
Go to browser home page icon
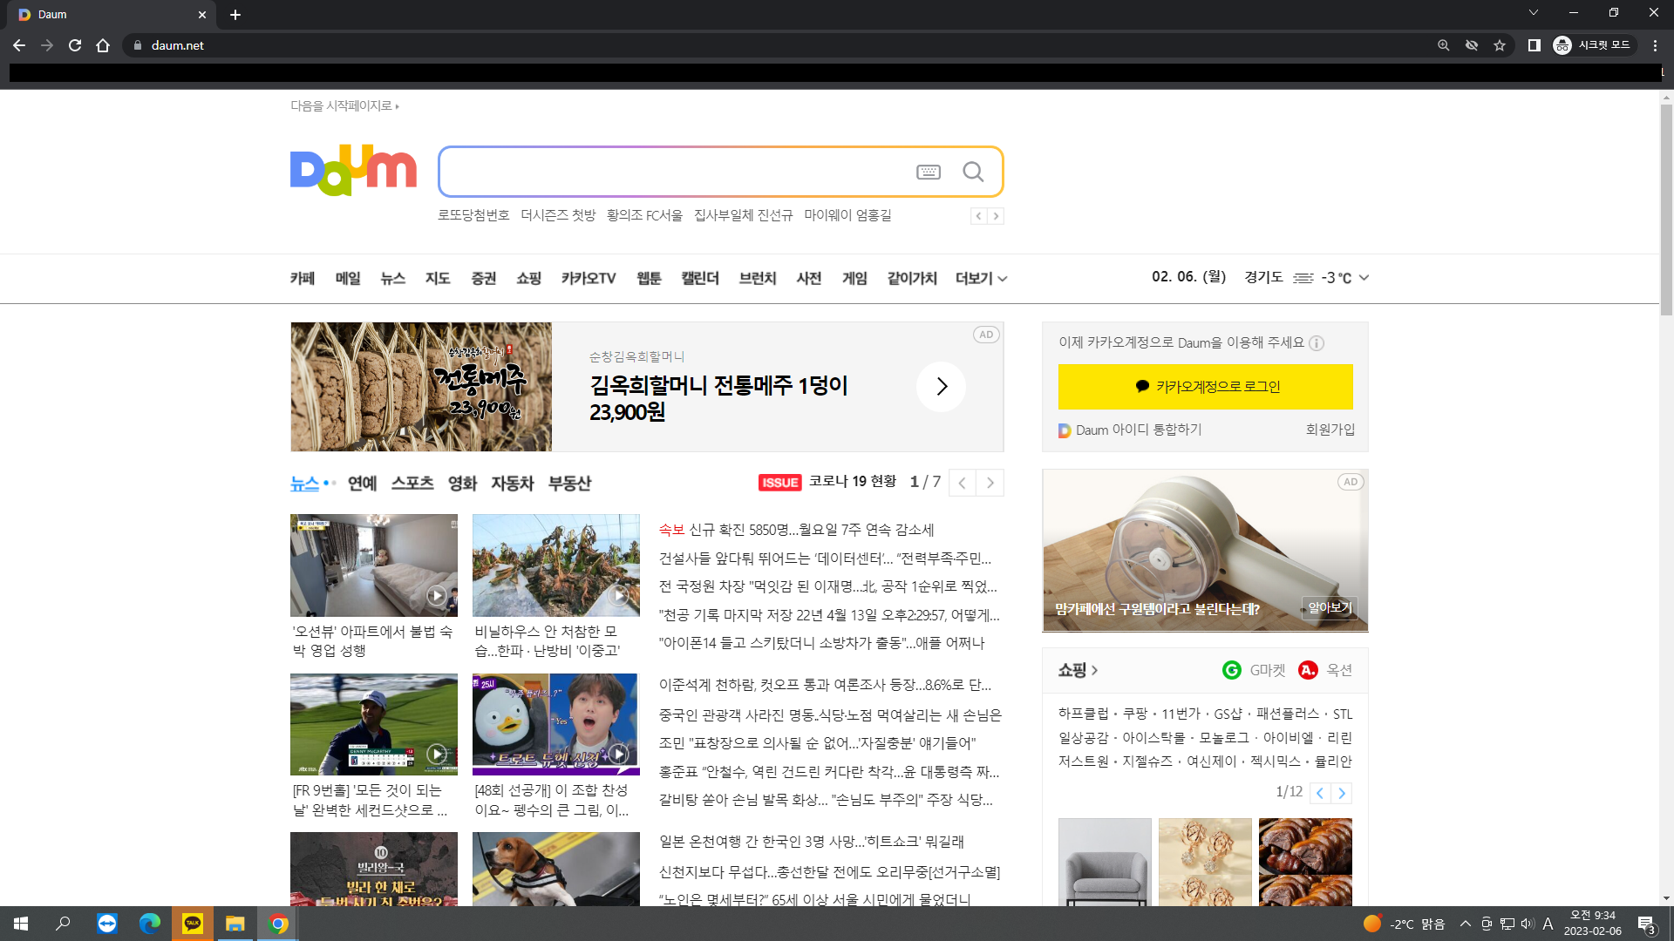[103, 45]
